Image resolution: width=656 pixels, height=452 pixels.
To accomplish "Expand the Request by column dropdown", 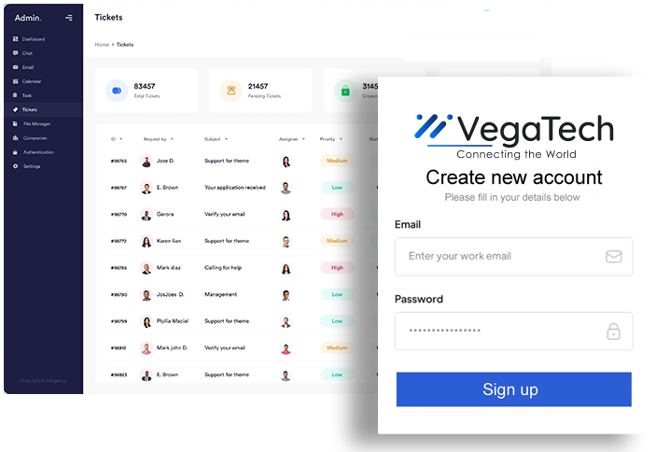I will (x=172, y=139).
